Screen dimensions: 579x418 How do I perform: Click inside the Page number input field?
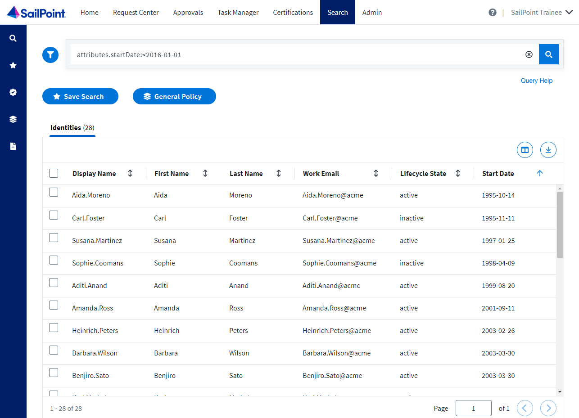[473, 408]
